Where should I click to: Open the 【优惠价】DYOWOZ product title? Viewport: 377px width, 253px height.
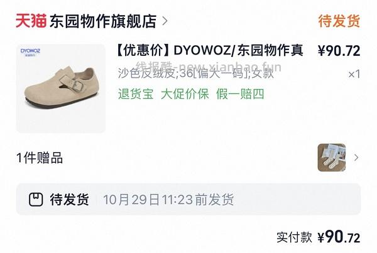209,50
